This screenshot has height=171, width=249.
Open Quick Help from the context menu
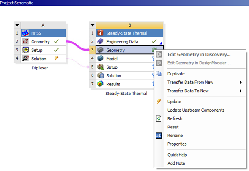pos(177,155)
